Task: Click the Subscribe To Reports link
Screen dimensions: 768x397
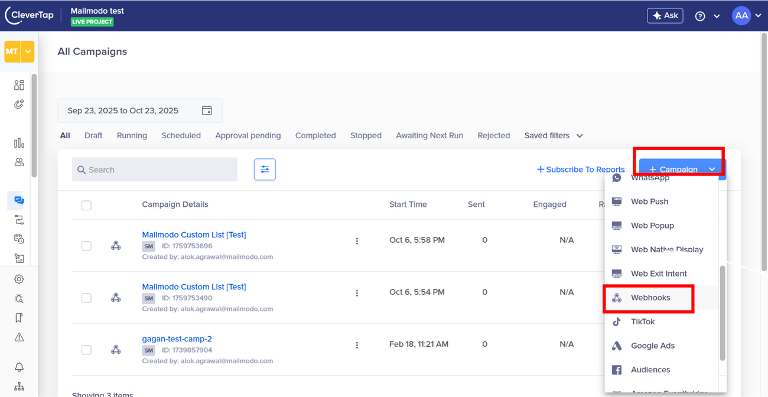Action: point(580,170)
